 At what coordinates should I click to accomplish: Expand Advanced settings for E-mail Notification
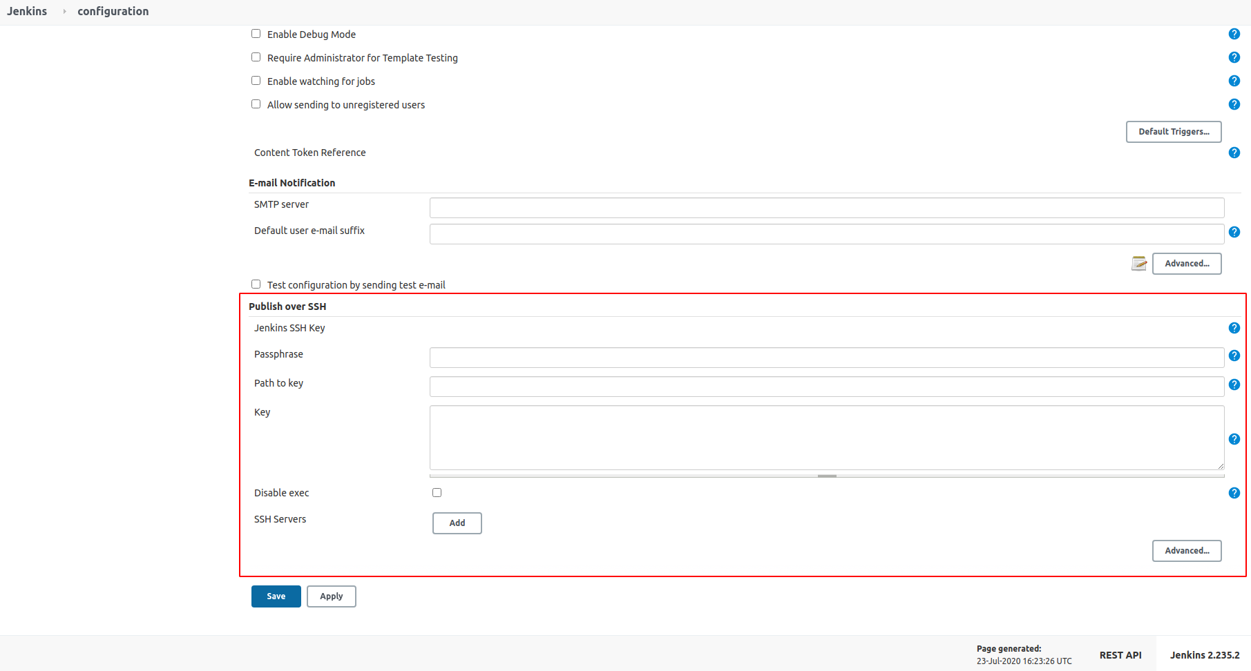point(1186,264)
